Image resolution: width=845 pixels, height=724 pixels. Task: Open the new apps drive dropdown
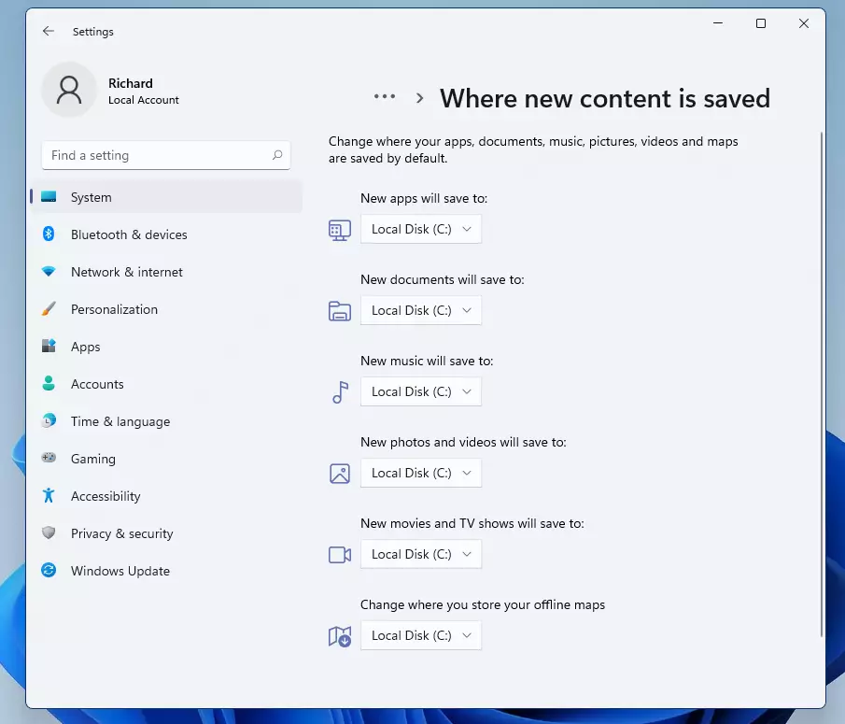pos(421,229)
